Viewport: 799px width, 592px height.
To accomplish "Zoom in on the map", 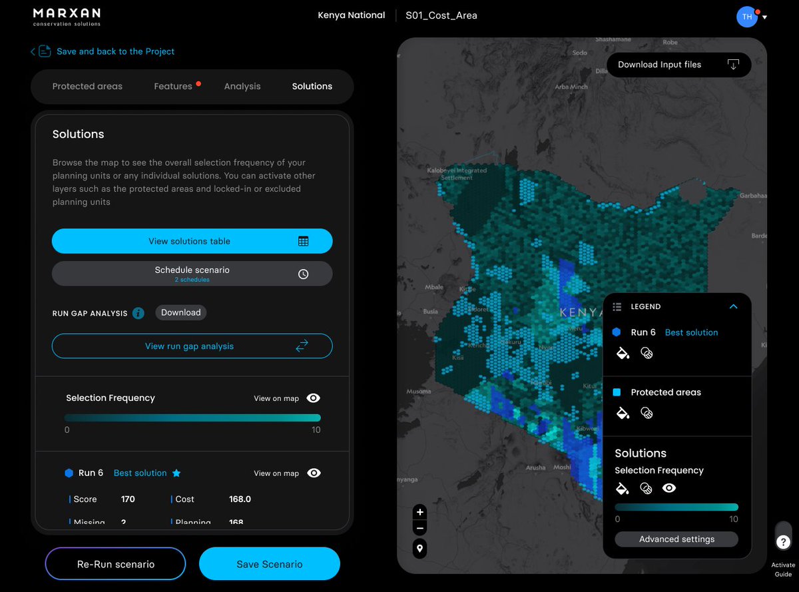I will (x=419, y=512).
